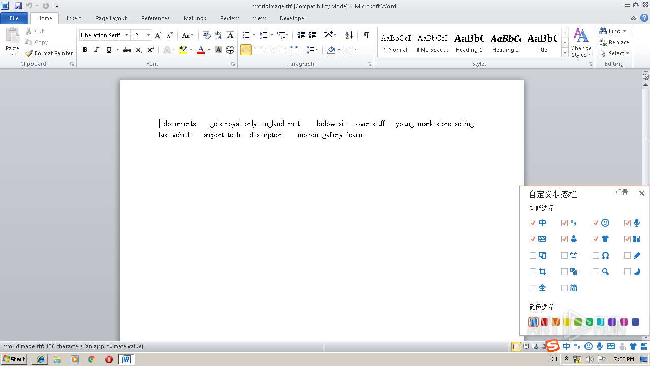Enable the crop screenshot checkbox
Image resolution: width=650 pixels, height=366 pixels.
[533, 272]
